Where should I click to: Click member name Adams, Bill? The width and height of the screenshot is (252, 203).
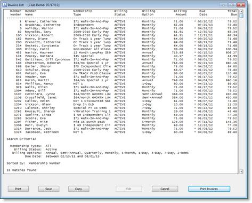[35, 91]
